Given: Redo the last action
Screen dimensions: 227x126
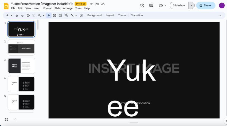Looking at the screenshot, I should (22, 16).
